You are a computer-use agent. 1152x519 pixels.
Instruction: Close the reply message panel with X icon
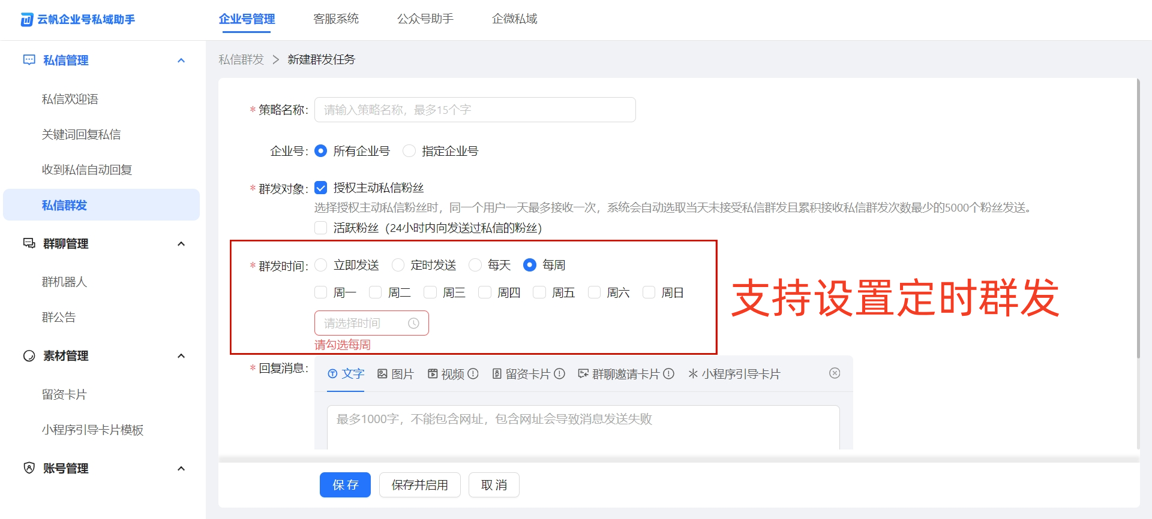(x=835, y=373)
